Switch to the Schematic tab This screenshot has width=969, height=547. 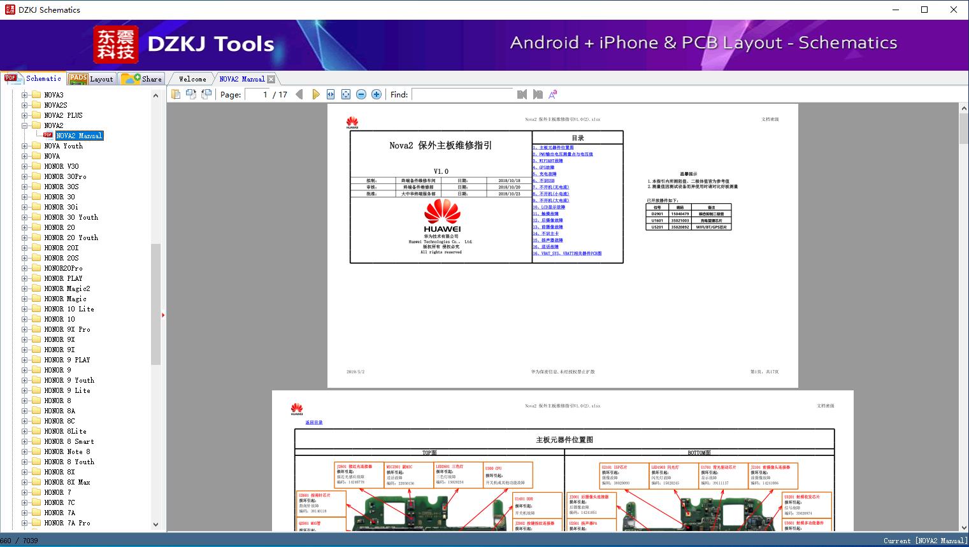click(x=33, y=78)
